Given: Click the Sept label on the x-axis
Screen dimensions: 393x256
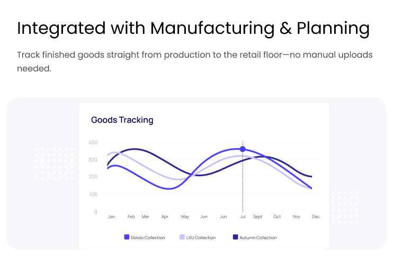Looking at the screenshot, I should (x=258, y=217).
